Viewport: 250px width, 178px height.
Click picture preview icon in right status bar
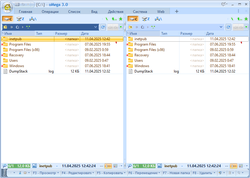(x=160, y=166)
